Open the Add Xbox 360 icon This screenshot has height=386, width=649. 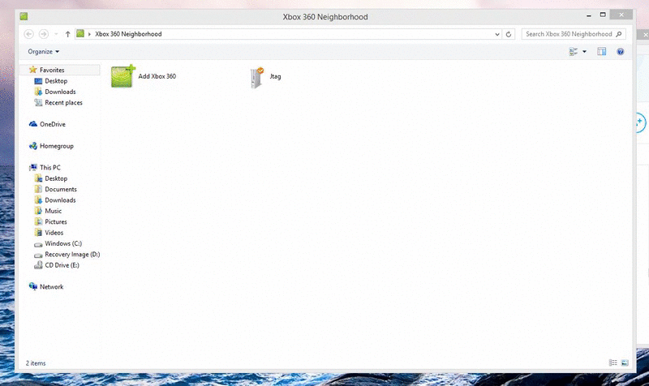(x=123, y=76)
